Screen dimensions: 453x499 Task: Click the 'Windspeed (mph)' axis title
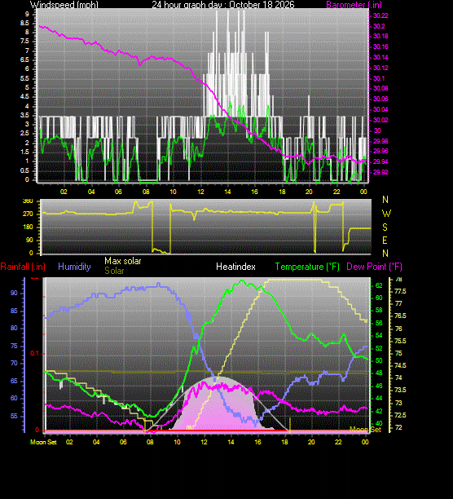(64, 5)
